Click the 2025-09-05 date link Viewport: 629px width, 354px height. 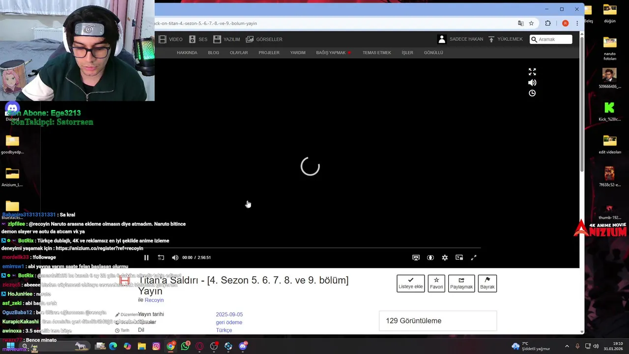[229, 315]
